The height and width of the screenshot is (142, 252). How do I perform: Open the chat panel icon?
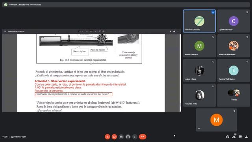240,137
